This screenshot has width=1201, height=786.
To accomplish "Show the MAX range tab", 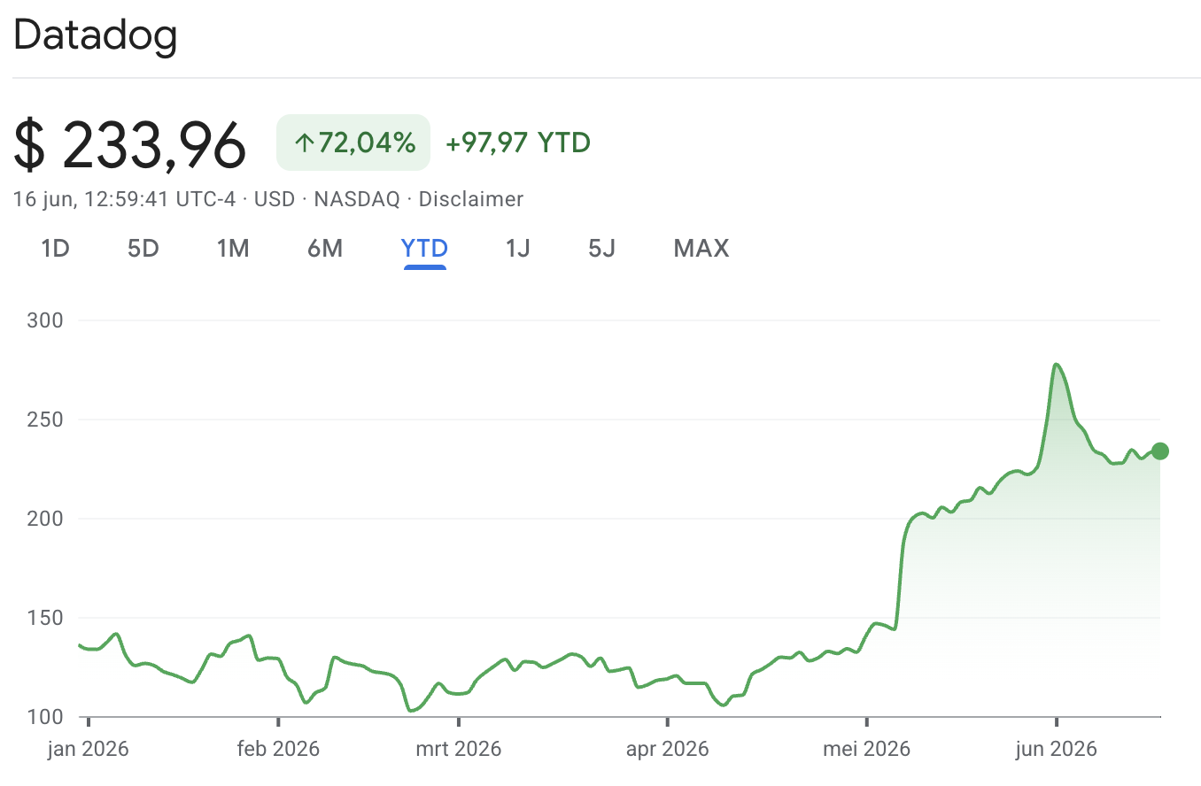I will pyautogui.click(x=701, y=249).
